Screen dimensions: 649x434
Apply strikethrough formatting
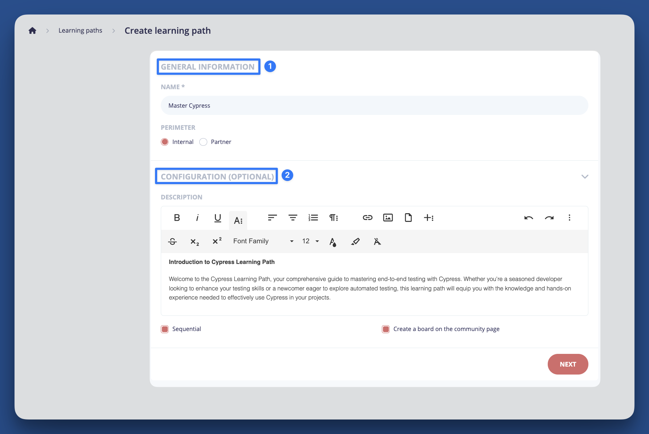click(x=172, y=241)
